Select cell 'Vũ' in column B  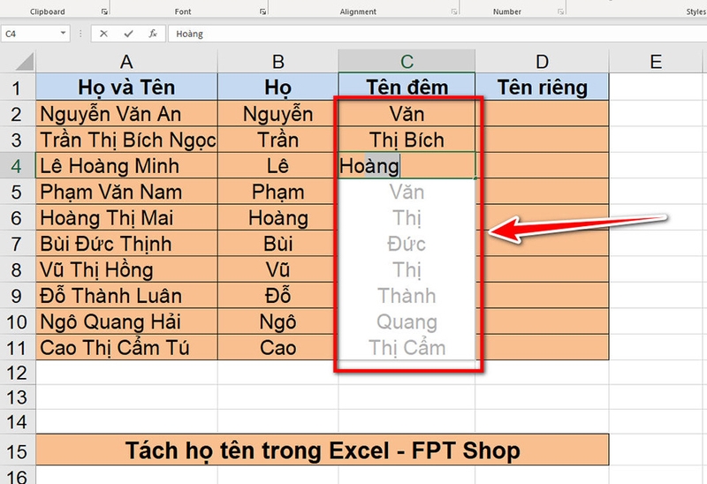pos(278,269)
